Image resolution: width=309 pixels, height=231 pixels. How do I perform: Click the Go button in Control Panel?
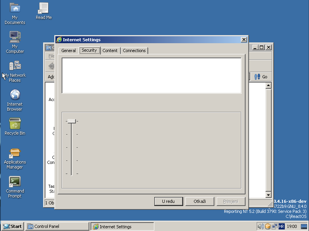[x=261, y=77]
